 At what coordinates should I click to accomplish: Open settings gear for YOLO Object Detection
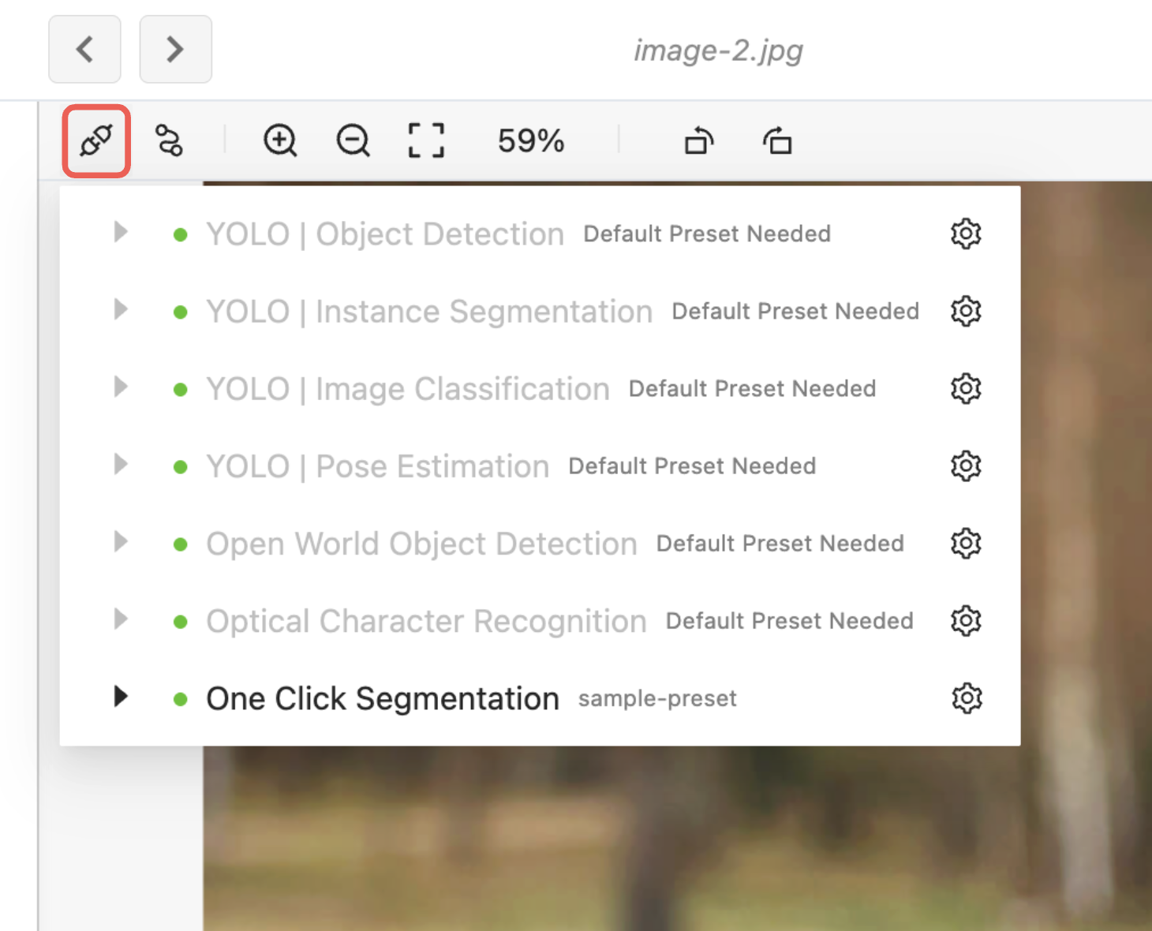click(x=966, y=234)
